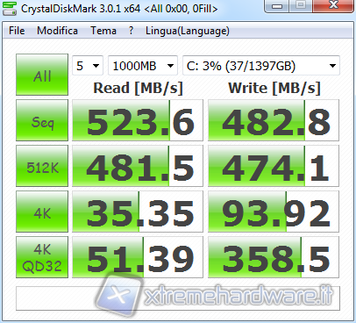Click the Seq read result 523.6
Image resolution: width=356 pixels, height=323 pixels.
click(x=138, y=120)
